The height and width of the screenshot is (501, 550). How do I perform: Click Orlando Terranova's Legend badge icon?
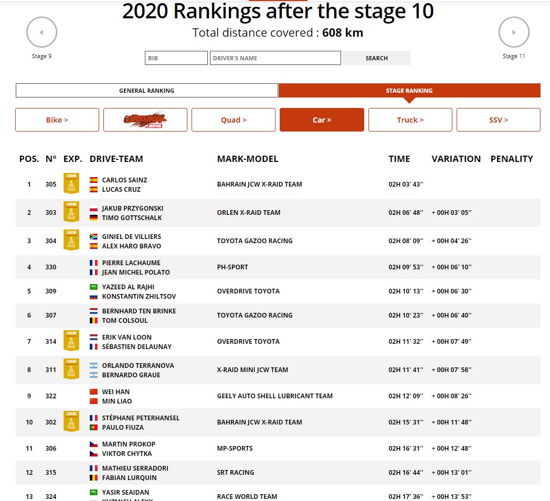pos(71,369)
